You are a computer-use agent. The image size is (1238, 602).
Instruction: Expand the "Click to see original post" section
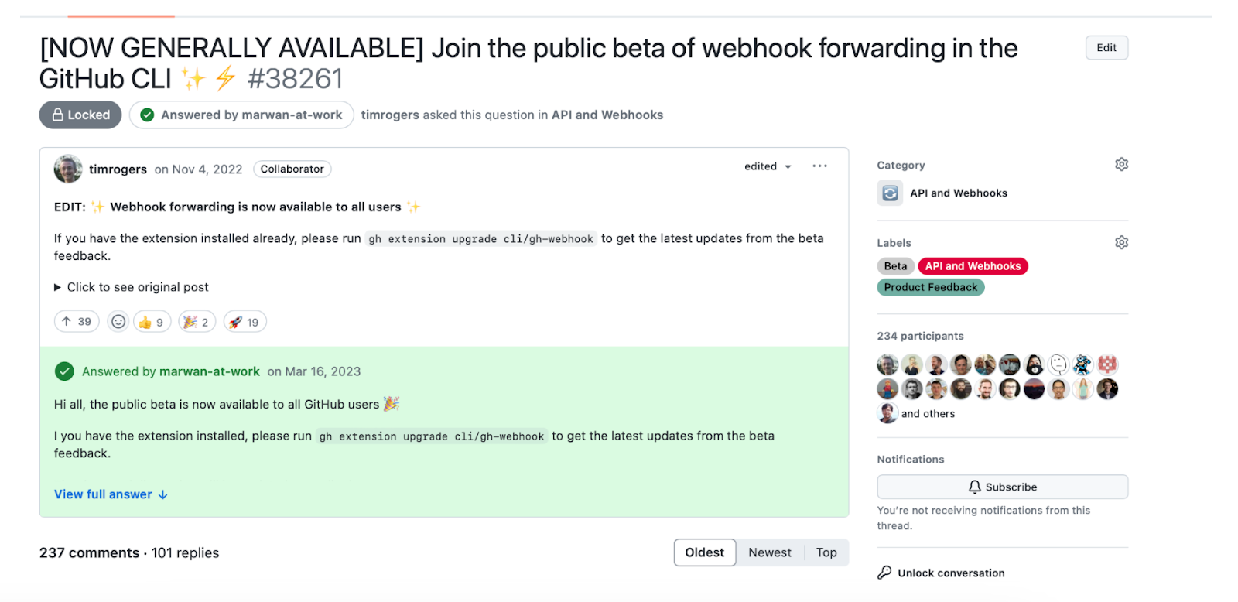(132, 287)
